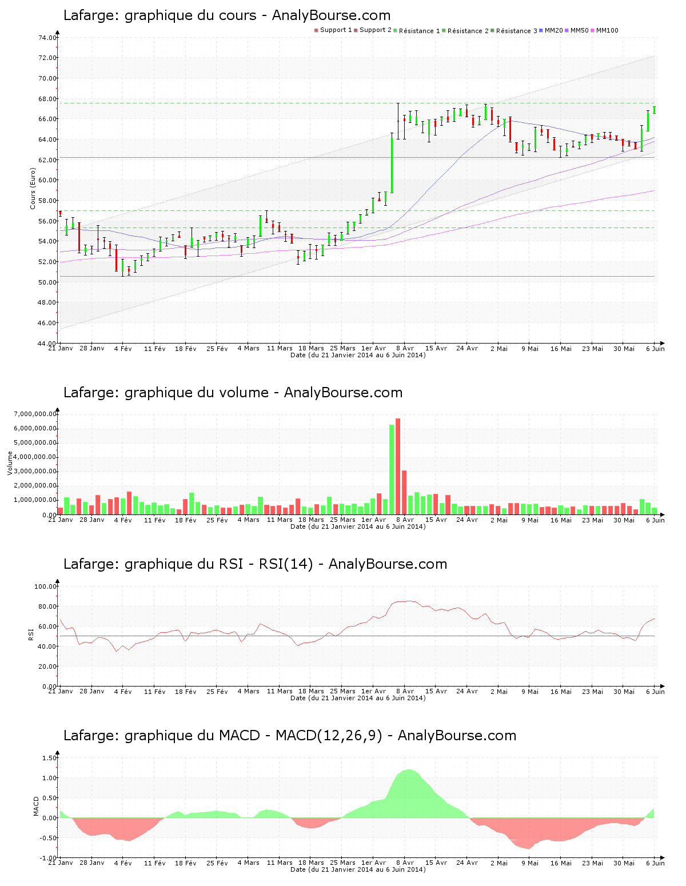Click the 74.00 price axis value

point(47,38)
